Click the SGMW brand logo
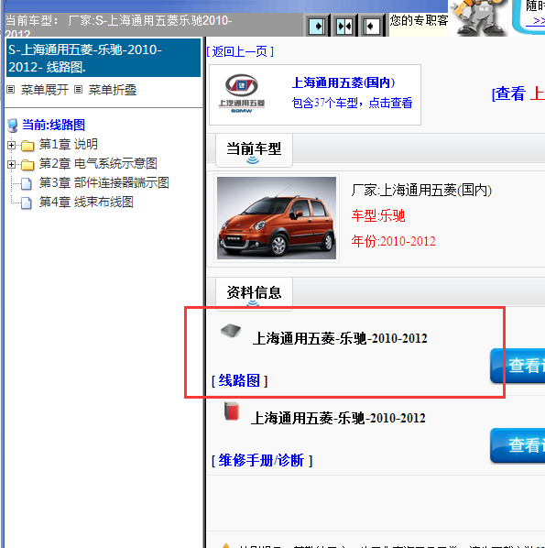545x548 pixels. 242,93
